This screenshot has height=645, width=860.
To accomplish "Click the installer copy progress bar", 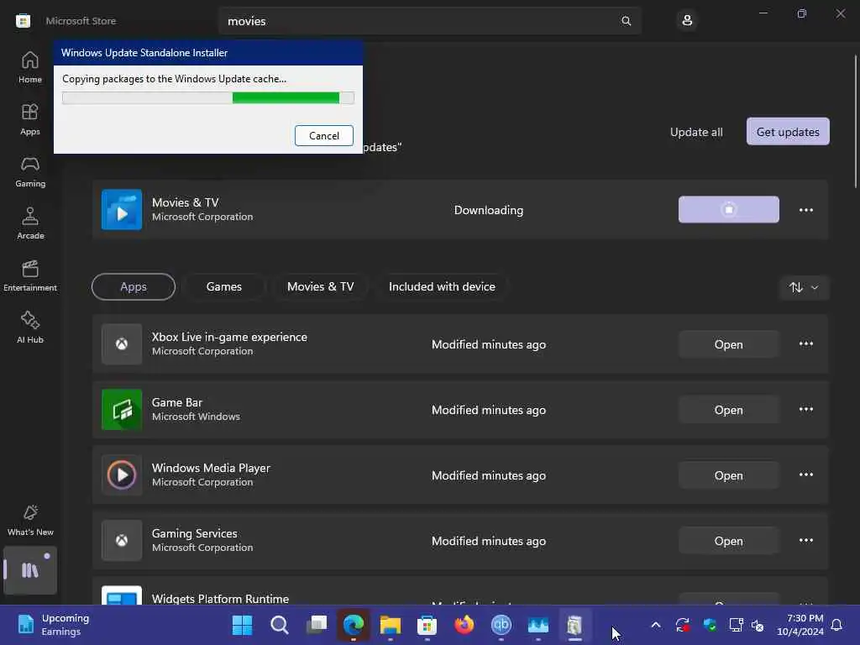I will click(208, 98).
